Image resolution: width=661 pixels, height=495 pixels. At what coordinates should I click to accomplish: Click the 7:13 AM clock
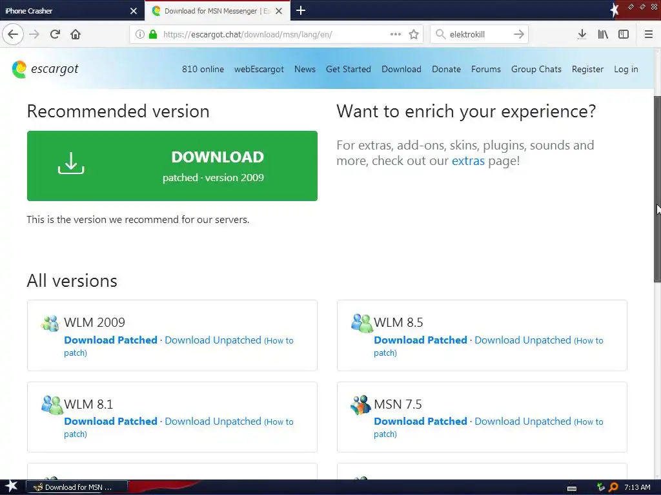(637, 487)
